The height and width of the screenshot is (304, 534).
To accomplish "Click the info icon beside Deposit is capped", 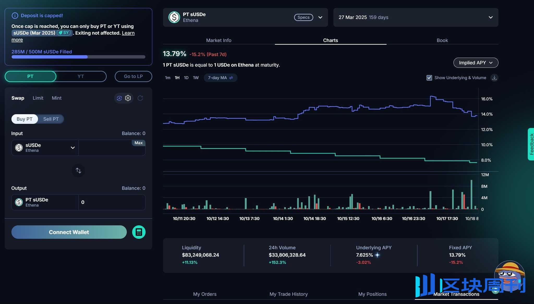I will pos(15,16).
